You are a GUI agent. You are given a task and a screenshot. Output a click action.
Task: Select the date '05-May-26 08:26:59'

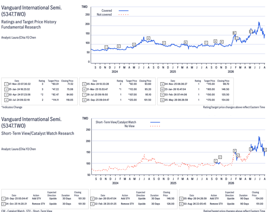click(176, 100)
